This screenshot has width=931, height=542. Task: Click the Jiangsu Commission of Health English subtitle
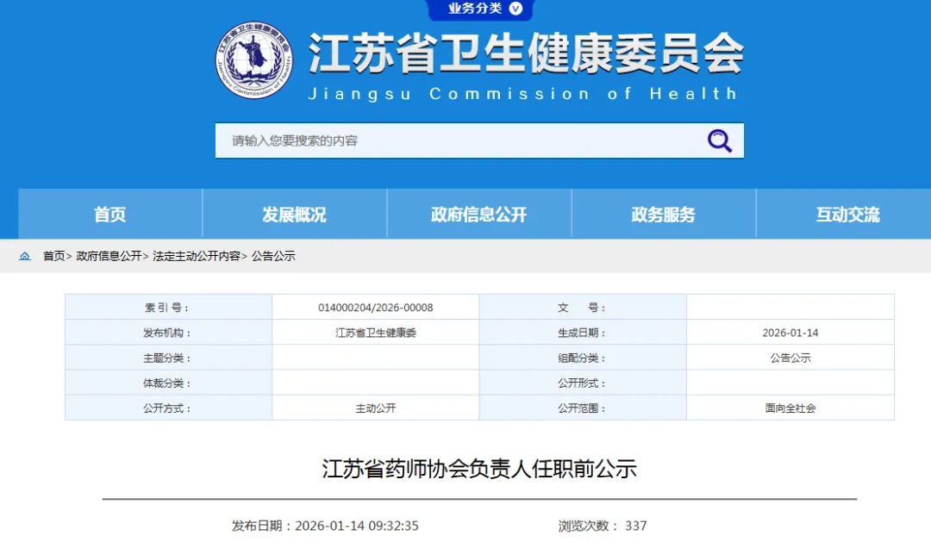523,94
